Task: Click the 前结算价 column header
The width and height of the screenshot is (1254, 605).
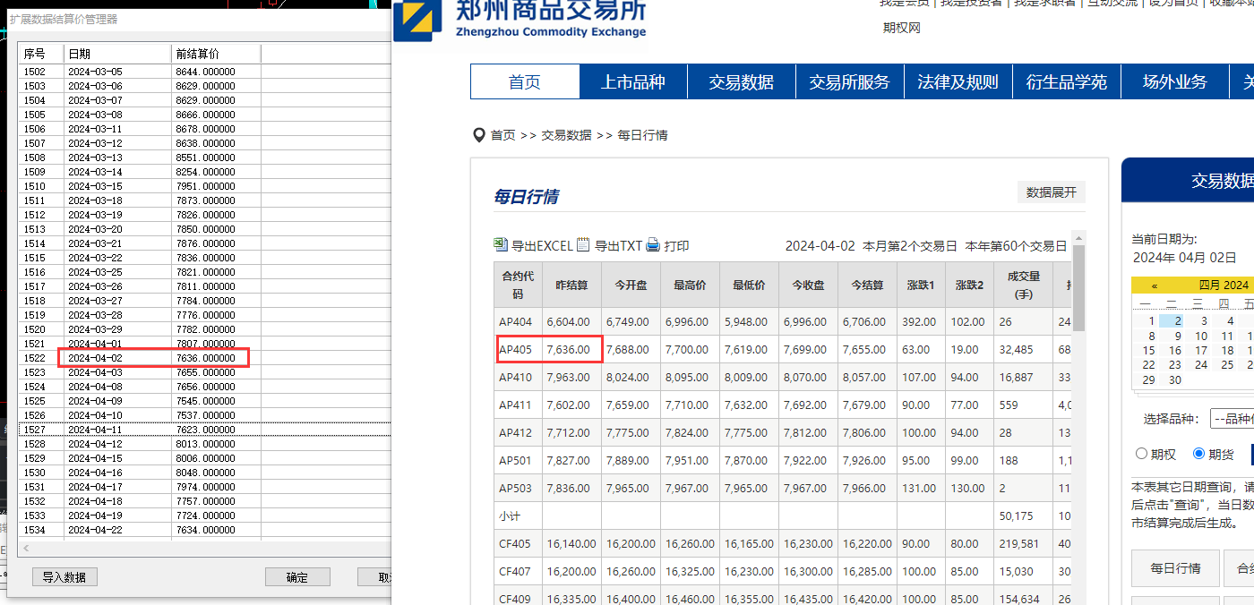Action: click(216, 54)
